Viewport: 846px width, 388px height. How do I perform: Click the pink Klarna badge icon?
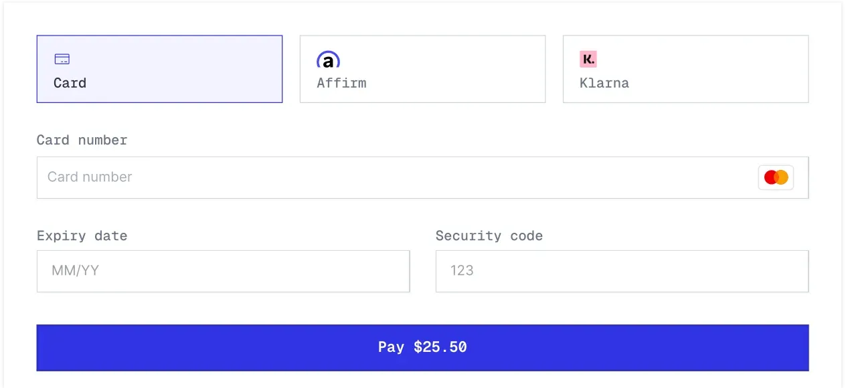[588, 59]
